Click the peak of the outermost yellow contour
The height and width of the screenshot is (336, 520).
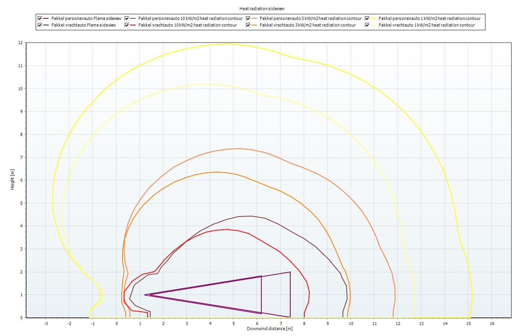(225, 44)
